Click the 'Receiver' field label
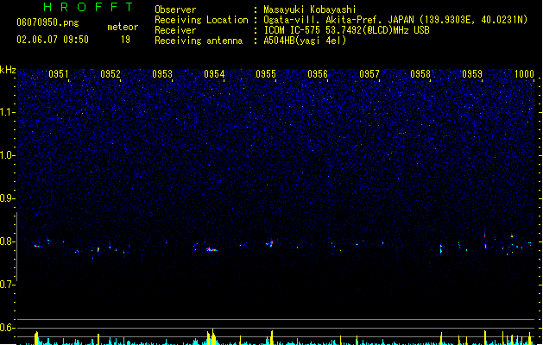 coord(175,30)
